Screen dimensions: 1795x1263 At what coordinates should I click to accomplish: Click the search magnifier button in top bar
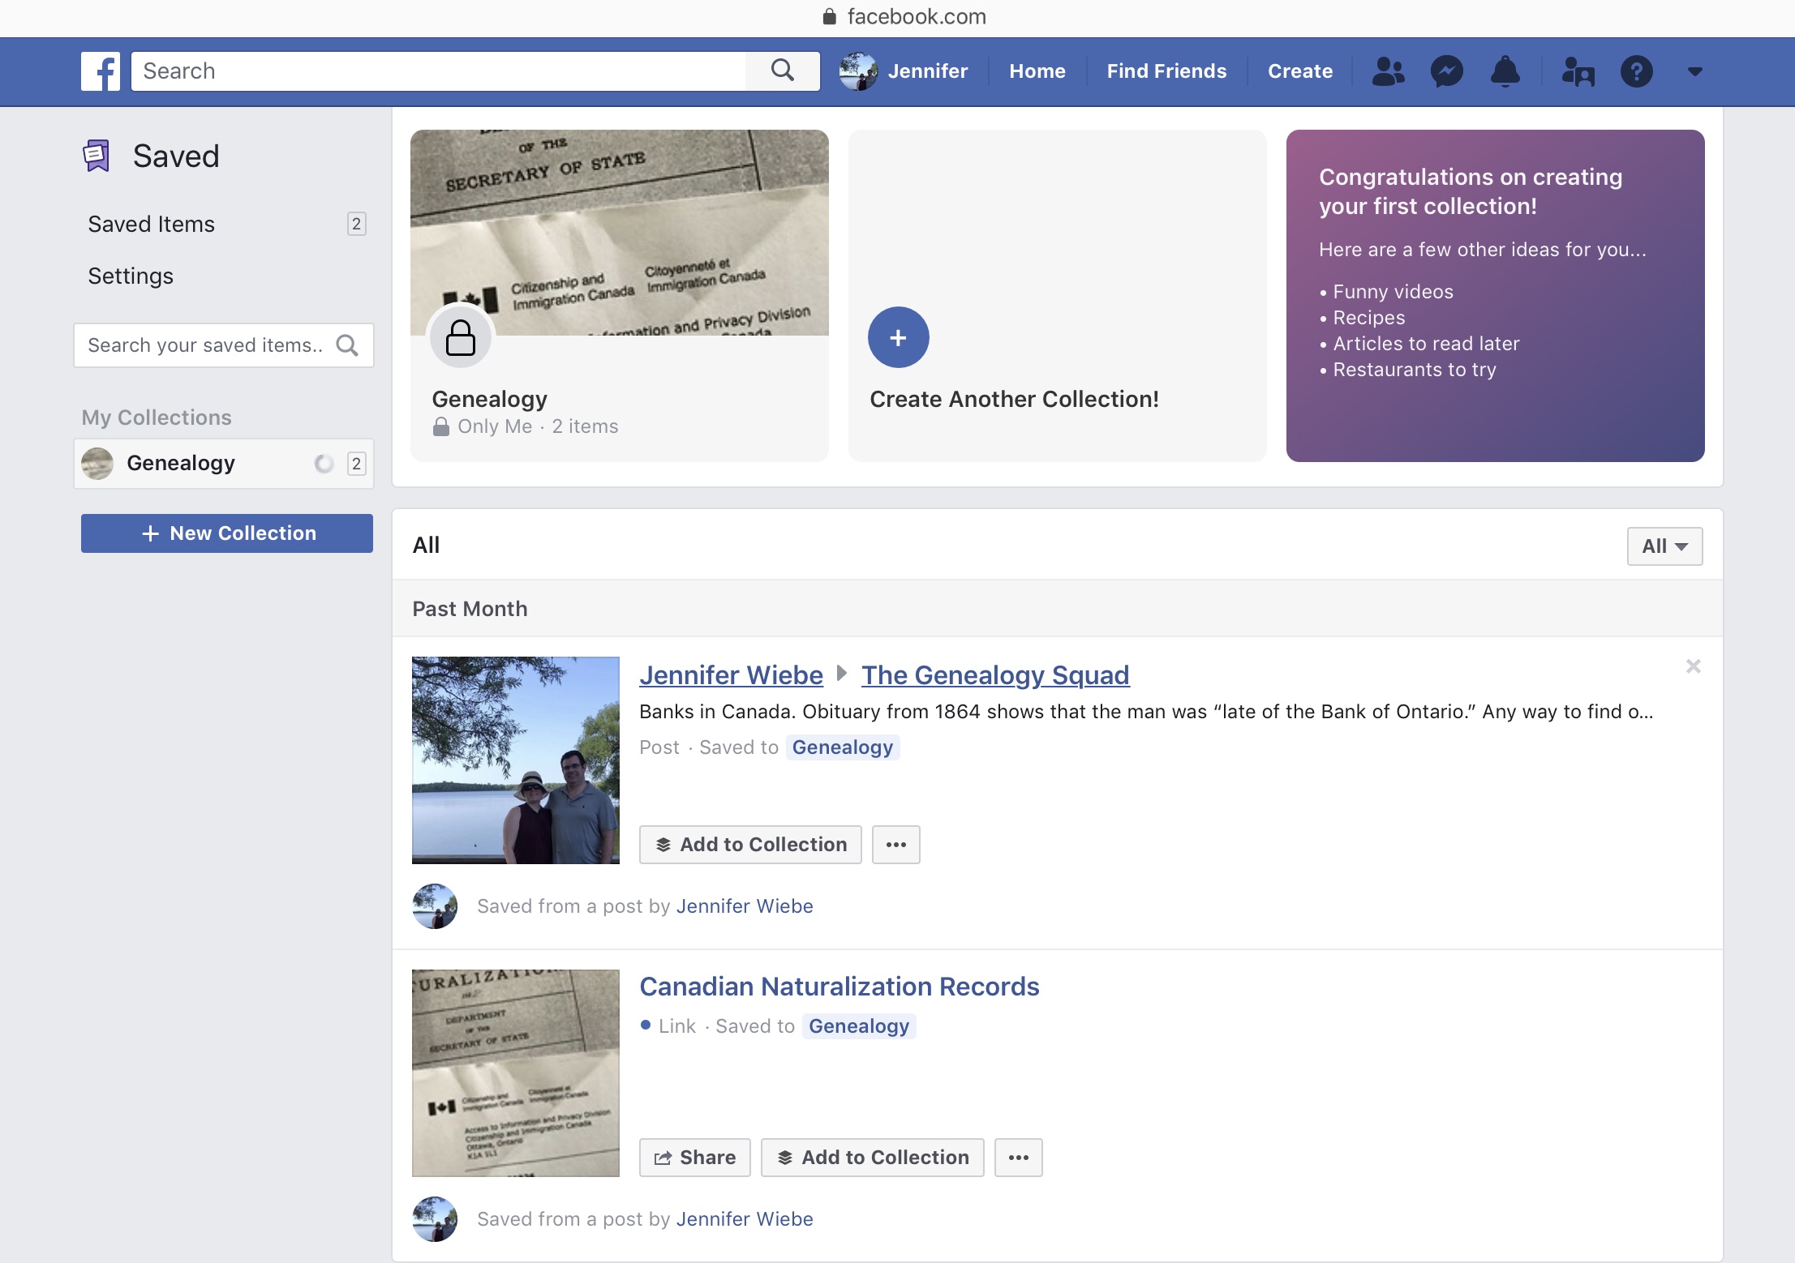click(782, 71)
